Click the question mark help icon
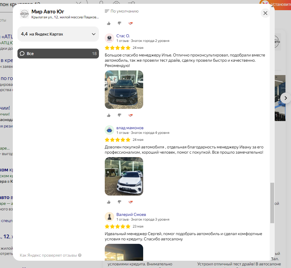The image size is (291, 268). pos(80,255)
